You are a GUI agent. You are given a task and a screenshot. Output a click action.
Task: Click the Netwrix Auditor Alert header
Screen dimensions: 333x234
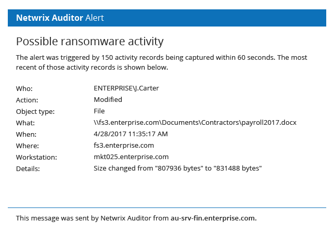click(60, 18)
